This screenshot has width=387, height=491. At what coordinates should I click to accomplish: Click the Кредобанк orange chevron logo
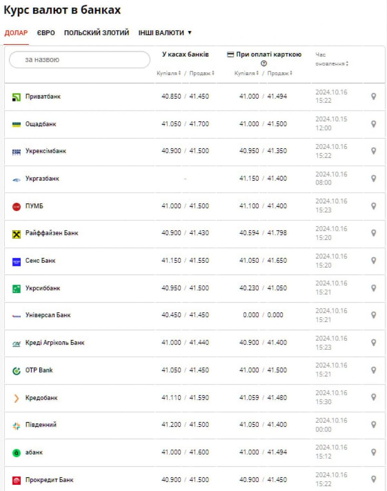coord(16,398)
